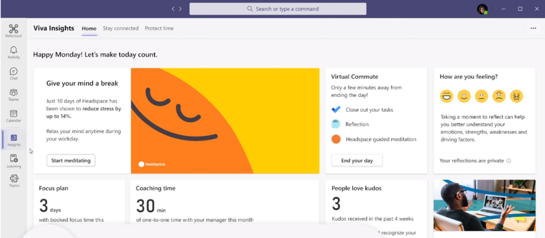Click the back navigation arrow
Viewport: 545px width, 238px height.
[x=173, y=9]
